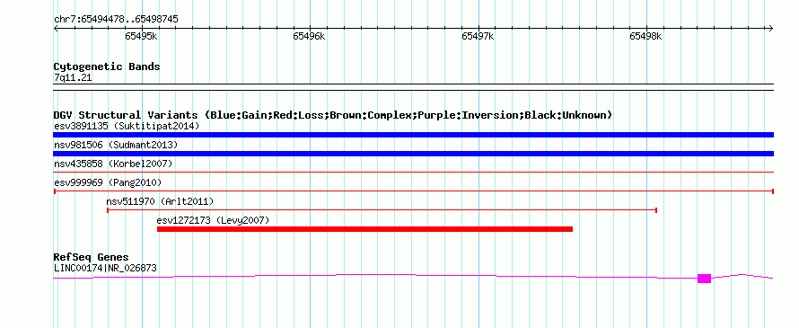
Task: Click the 65497k ruler label
Action: (478, 36)
